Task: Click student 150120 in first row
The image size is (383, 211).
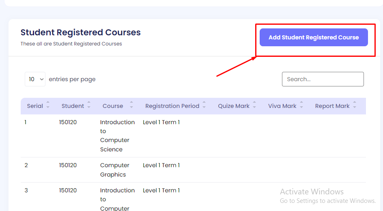Action: 68,122
